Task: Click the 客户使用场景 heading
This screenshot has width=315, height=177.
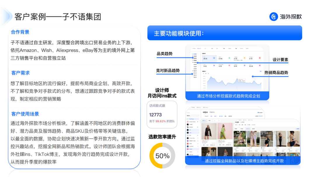Action: pyautogui.click(x=25, y=114)
